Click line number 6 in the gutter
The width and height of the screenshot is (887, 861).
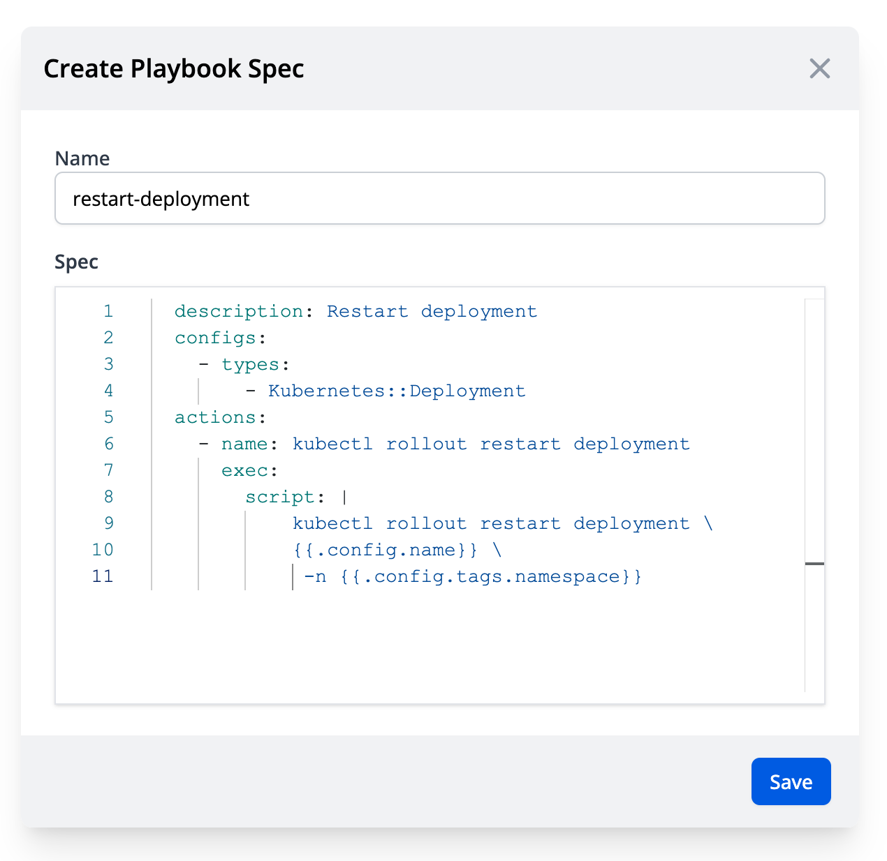[x=108, y=444]
